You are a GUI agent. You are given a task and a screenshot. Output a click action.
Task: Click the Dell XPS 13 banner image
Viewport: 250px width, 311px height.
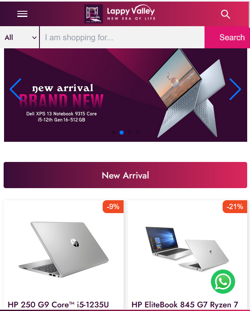[x=126, y=95]
